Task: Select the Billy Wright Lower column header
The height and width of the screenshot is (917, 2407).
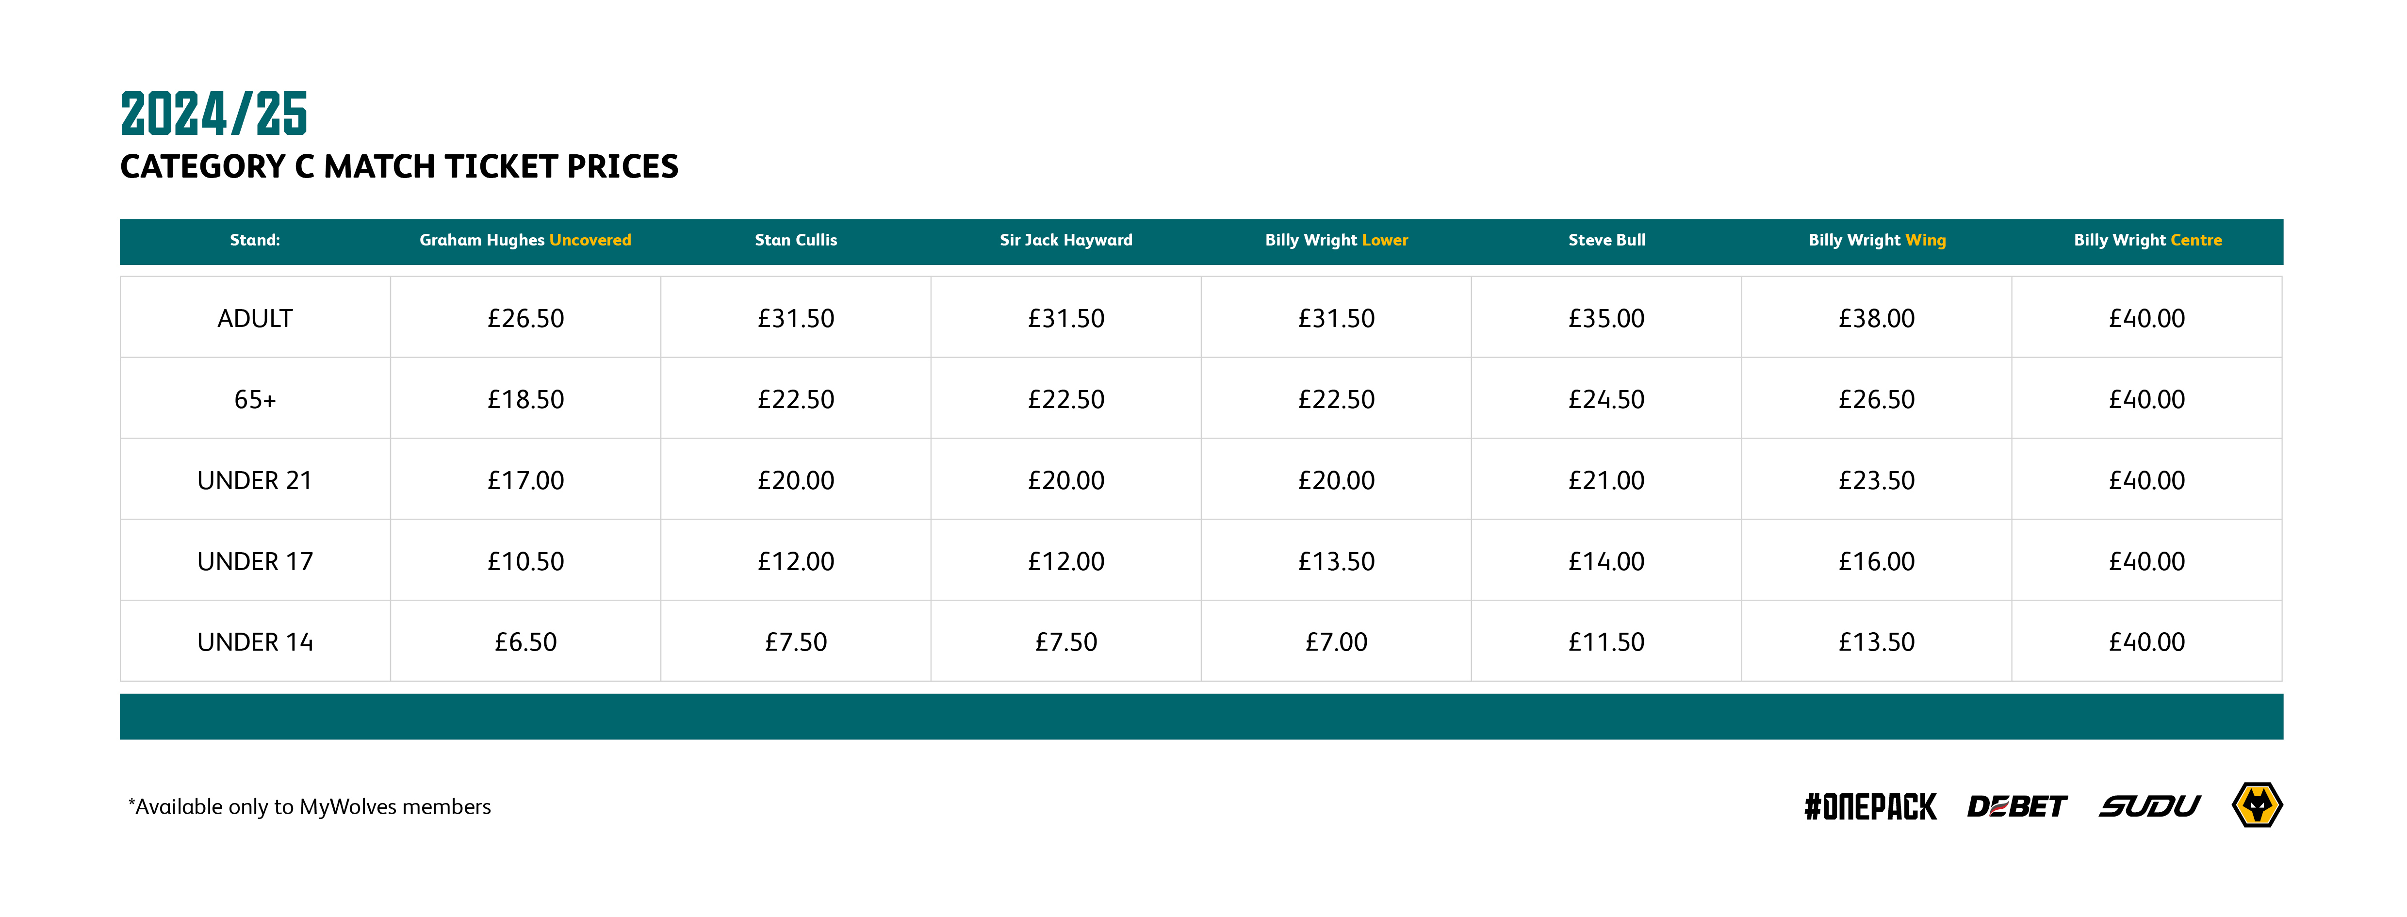Action: [x=1336, y=240]
